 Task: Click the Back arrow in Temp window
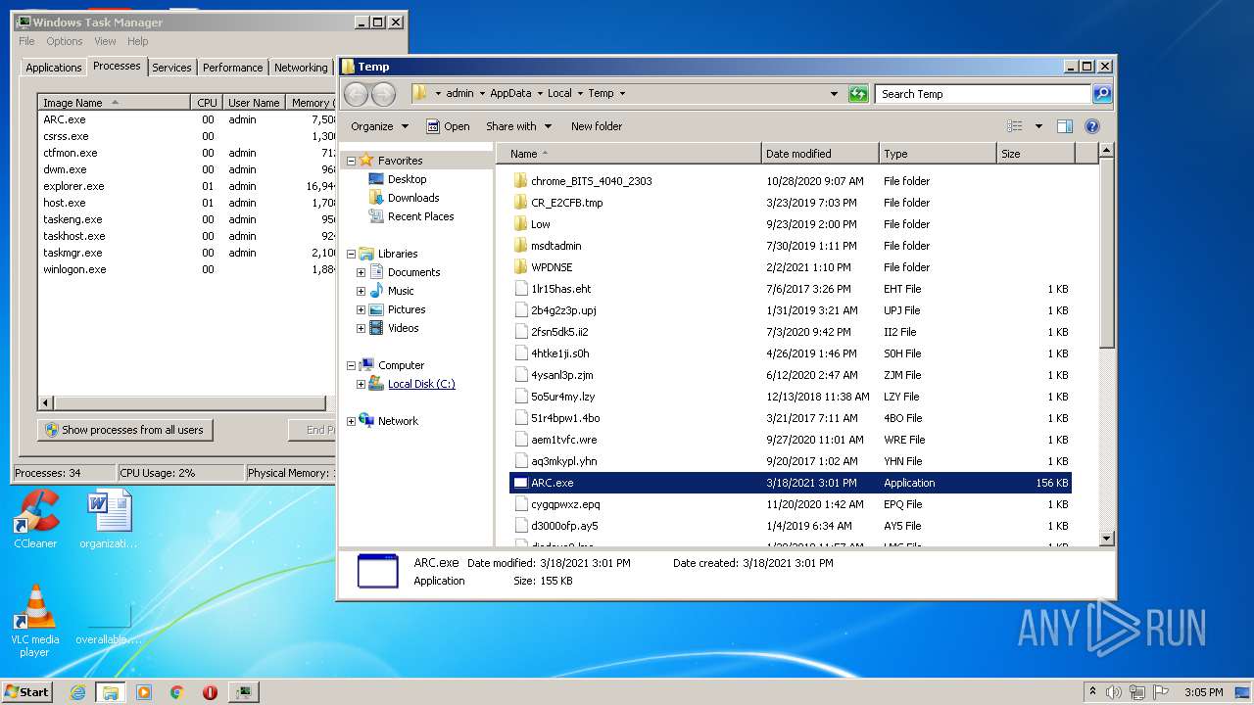tap(356, 94)
